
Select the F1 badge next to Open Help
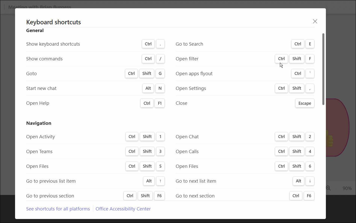click(160, 103)
